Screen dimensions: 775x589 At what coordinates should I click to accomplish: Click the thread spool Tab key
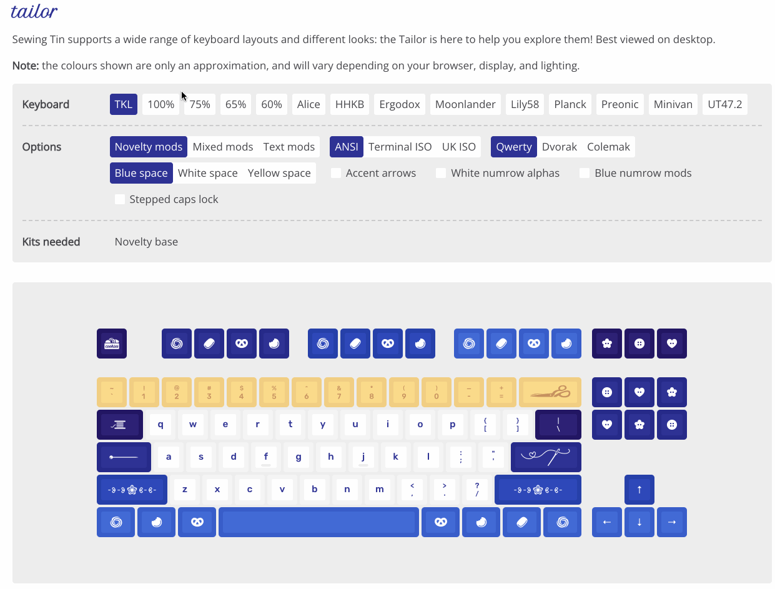(120, 425)
